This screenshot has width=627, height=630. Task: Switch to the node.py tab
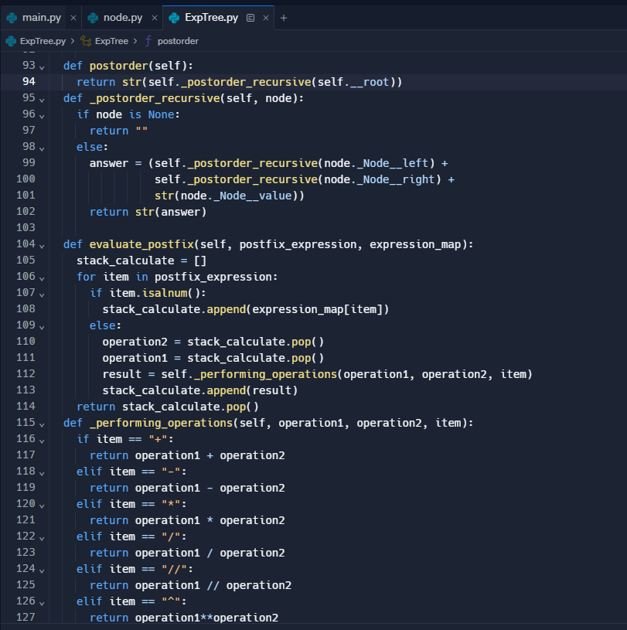tap(124, 17)
